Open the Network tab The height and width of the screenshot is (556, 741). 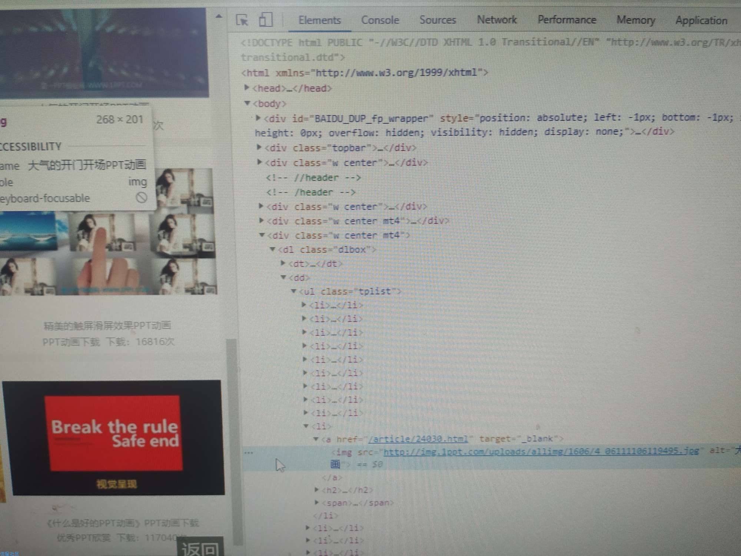(496, 20)
